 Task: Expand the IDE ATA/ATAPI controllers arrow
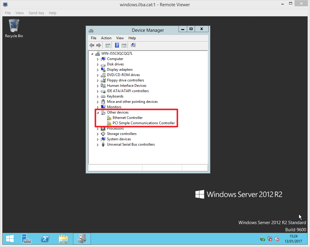[x=98, y=91]
